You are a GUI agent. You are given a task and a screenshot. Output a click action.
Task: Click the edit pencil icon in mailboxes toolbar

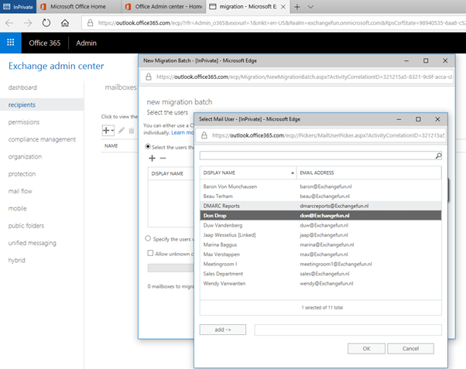tap(122, 131)
